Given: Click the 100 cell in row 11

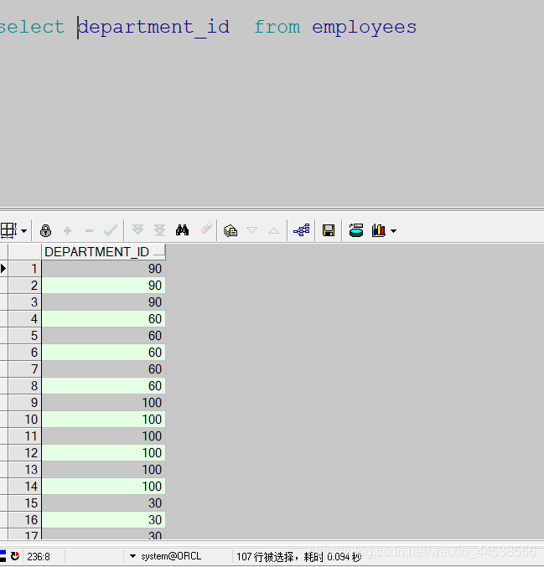Looking at the screenshot, I should click(104, 436).
